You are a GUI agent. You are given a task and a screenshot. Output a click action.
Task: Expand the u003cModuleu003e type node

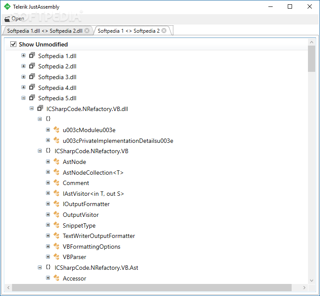pyautogui.click(x=48, y=130)
